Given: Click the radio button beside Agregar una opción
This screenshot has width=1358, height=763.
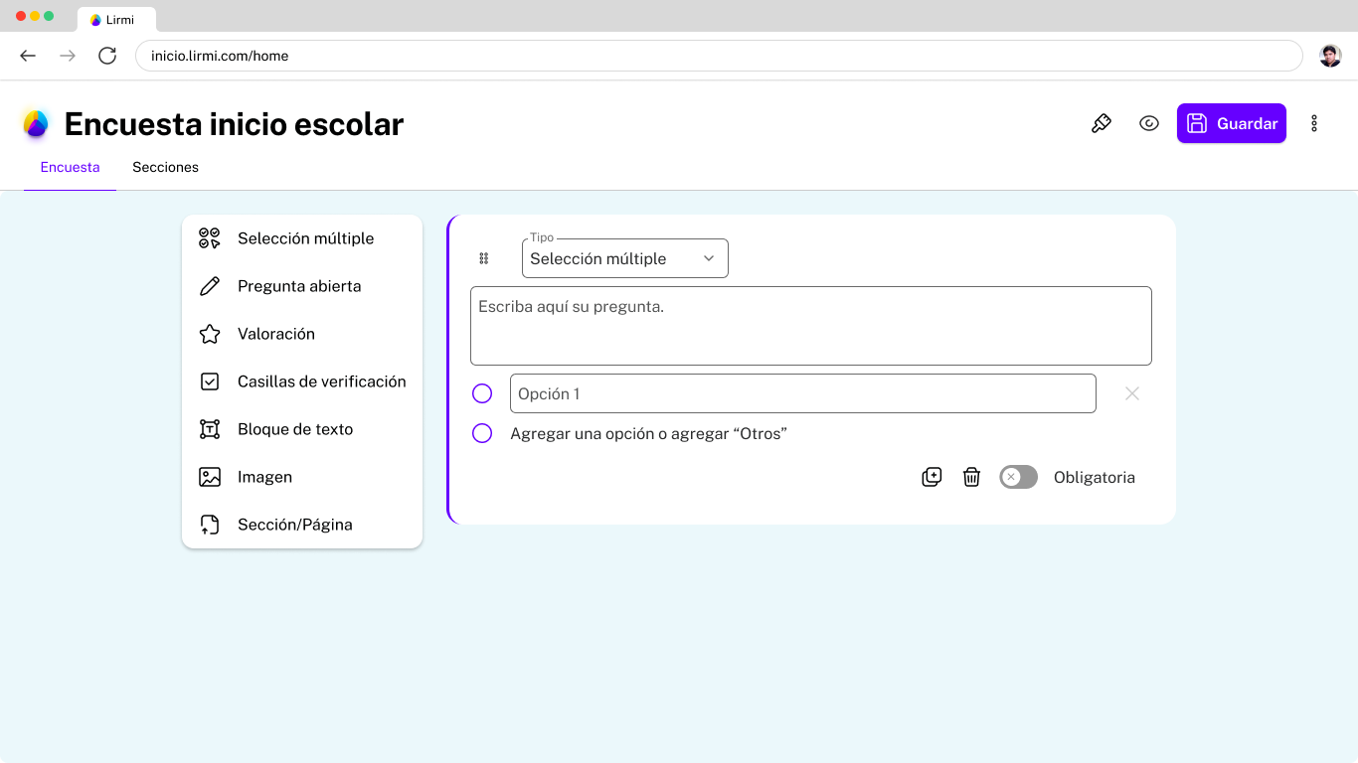Looking at the screenshot, I should pyautogui.click(x=482, y=433).
